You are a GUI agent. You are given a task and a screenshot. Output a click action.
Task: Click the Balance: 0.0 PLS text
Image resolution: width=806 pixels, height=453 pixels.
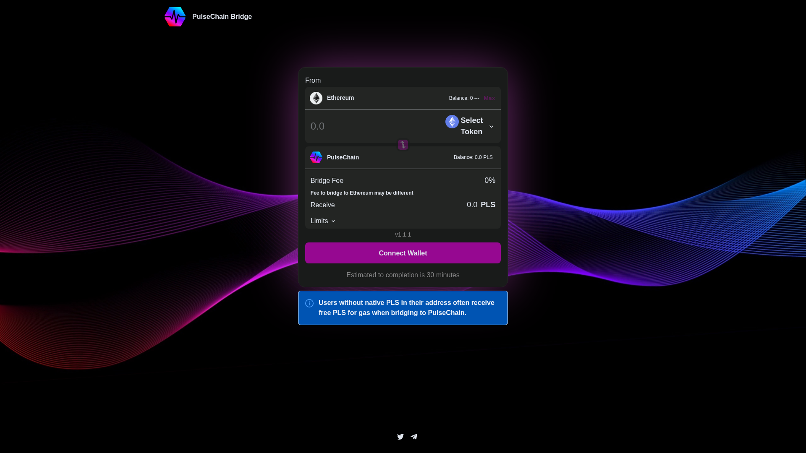tap(473, 157)
